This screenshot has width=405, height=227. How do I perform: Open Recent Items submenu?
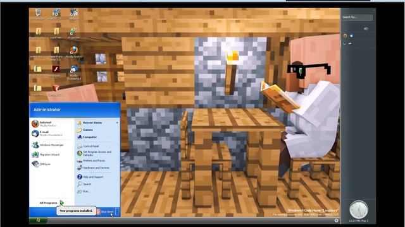point(97,123)
